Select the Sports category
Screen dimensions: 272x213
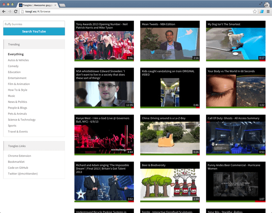(x=12, y=126)
